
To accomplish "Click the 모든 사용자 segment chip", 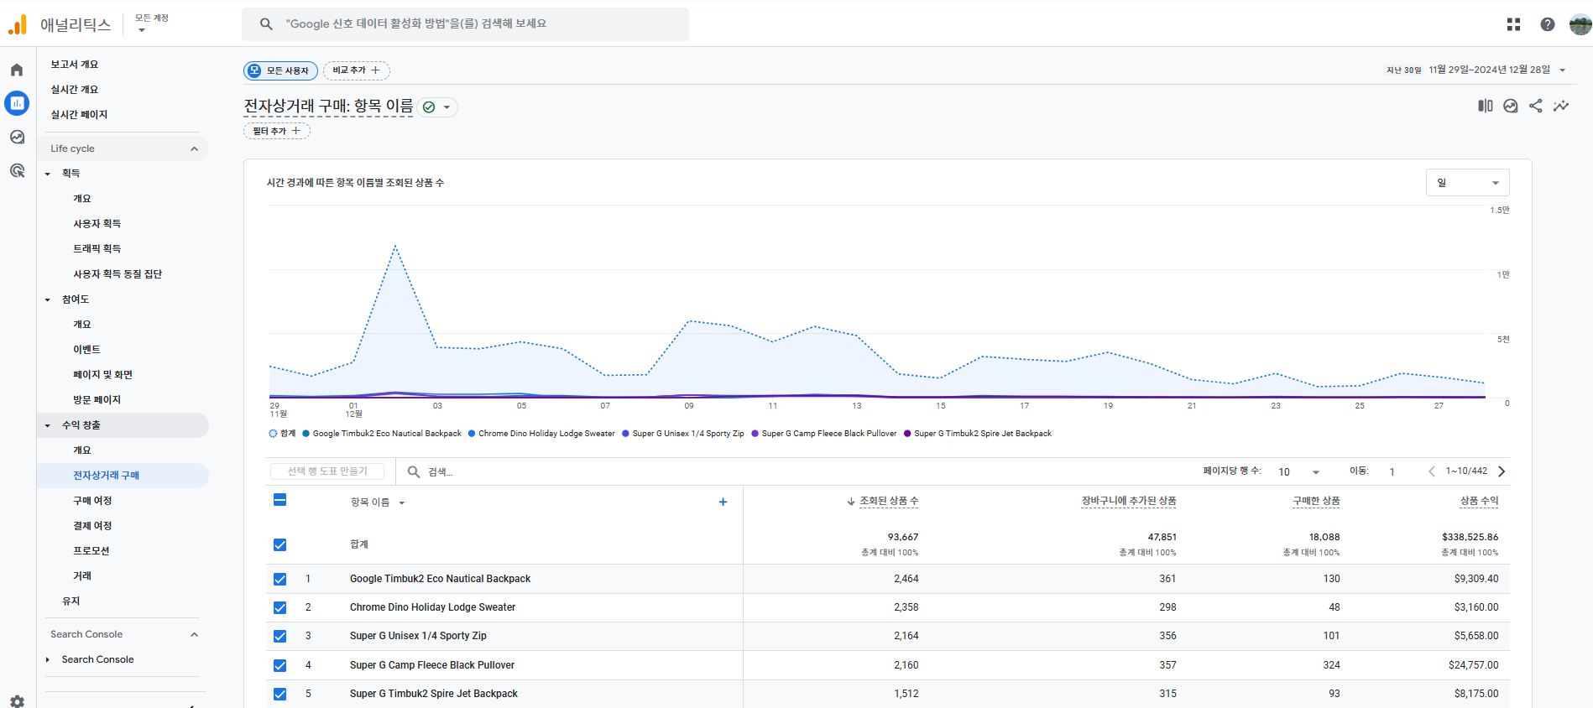I will tap(281, 70).
